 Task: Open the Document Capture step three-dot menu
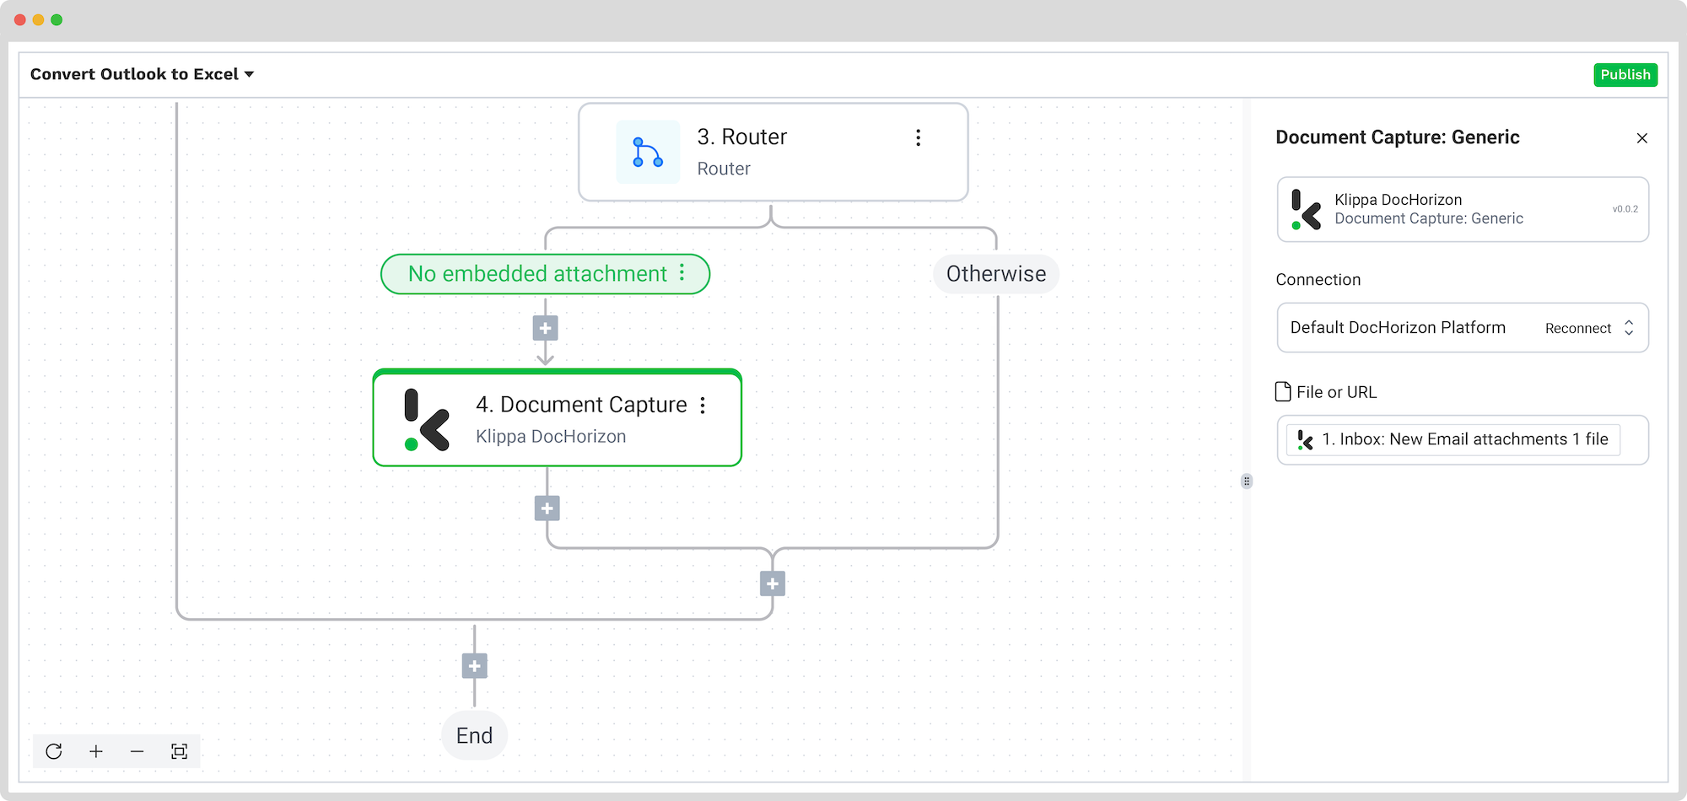703,406
